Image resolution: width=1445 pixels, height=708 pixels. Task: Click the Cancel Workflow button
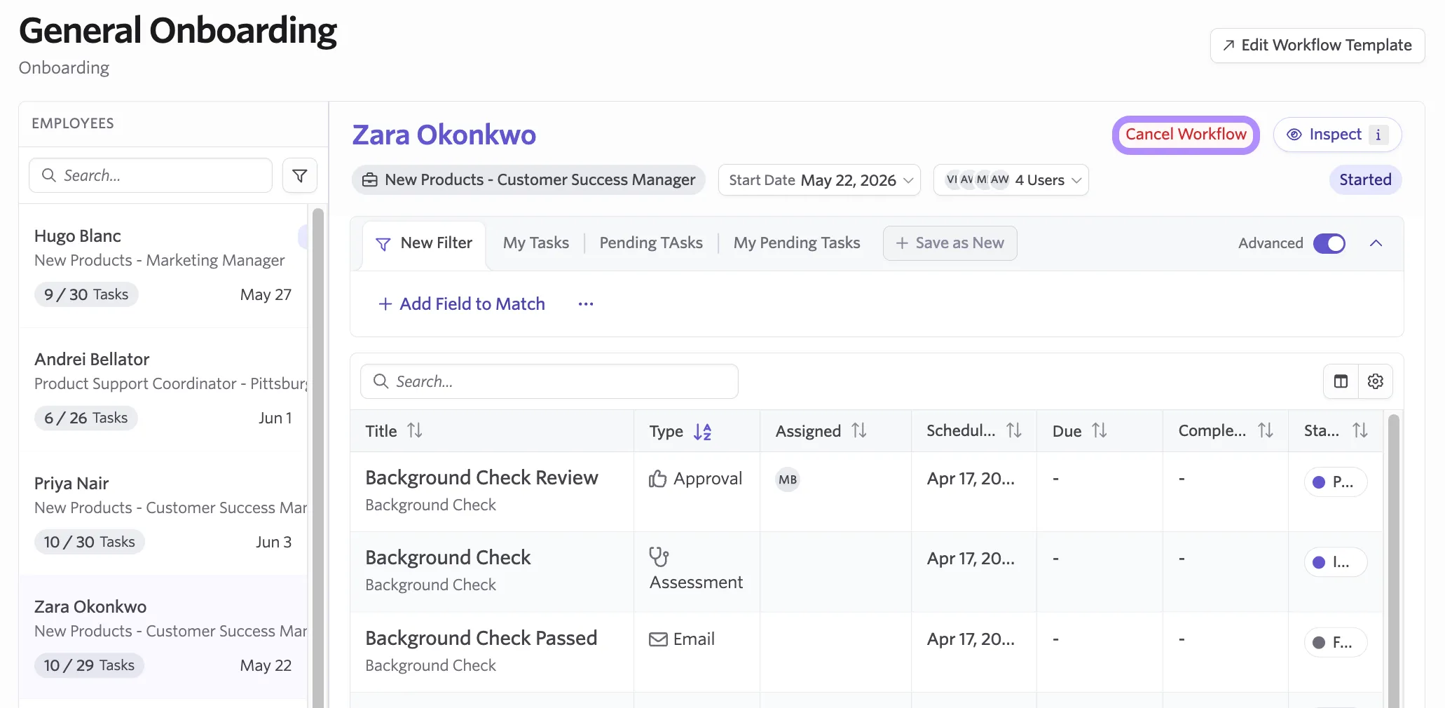tap(1186, 135)
